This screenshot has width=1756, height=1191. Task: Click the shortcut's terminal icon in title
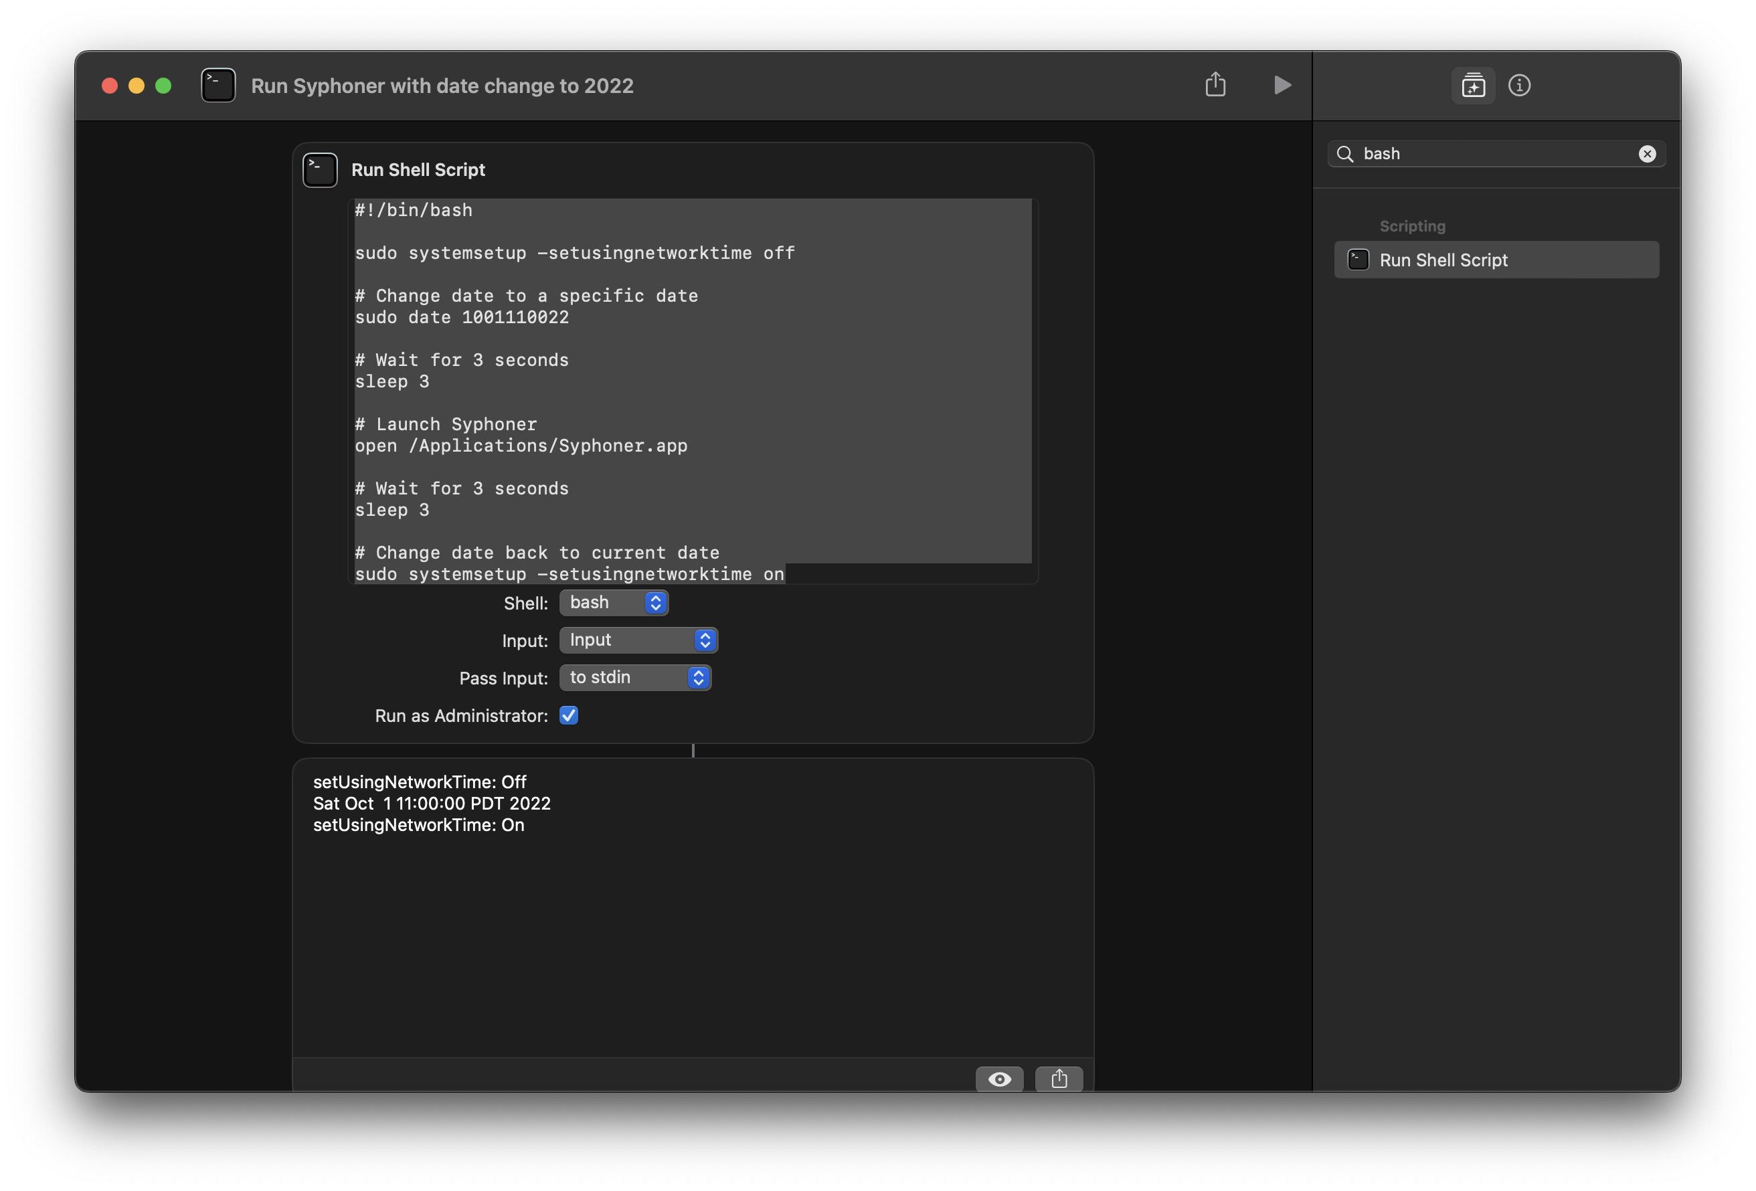217,86
